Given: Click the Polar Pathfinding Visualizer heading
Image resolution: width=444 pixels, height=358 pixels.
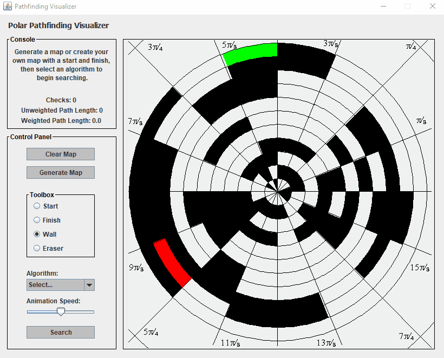Looking at the screenshot, I should (x=58, y=25).
